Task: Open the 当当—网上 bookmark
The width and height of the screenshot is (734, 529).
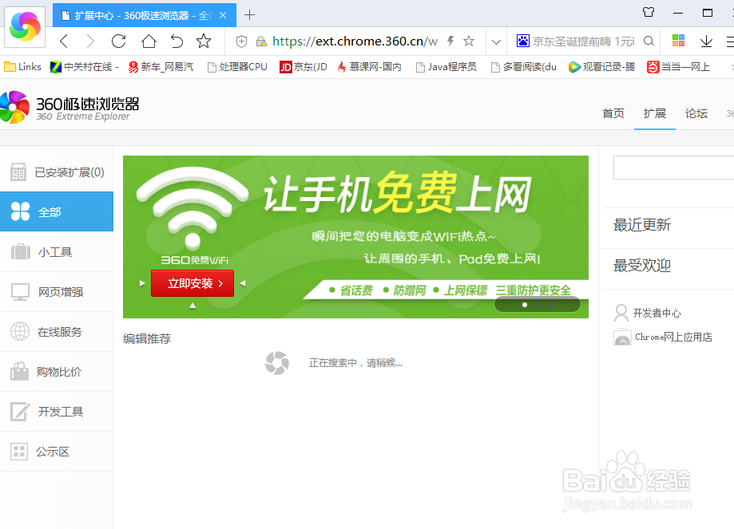Action: coord(678,67)
